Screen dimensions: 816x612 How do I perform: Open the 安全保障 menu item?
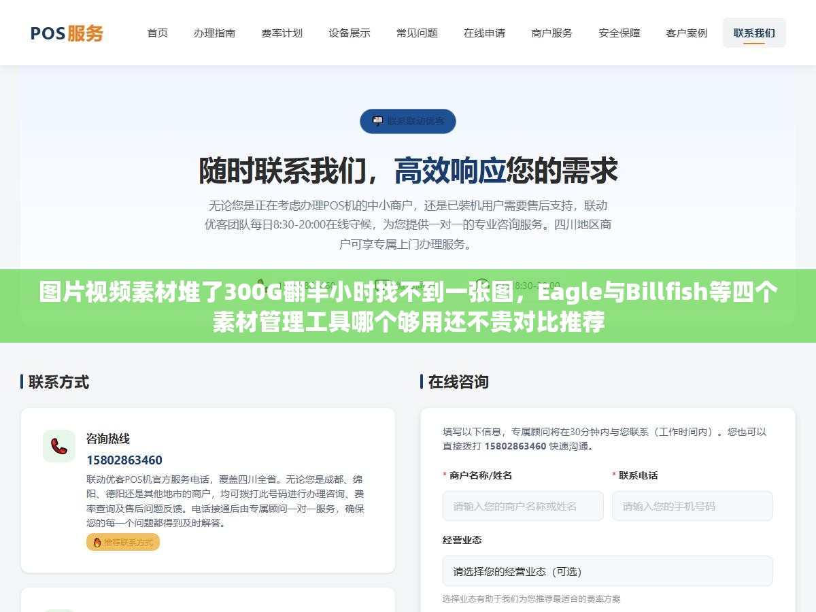619,33
